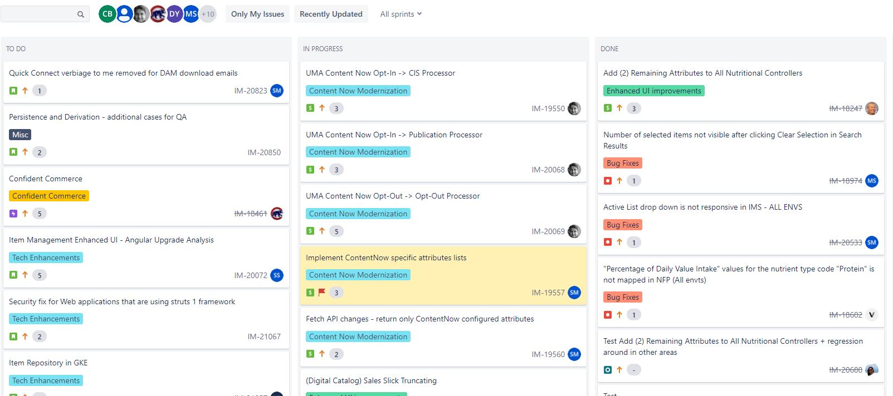Image resolution: width=893 pixels, height=396 pixels.
Task: Click priority arrow on IM-20850 card
Action: click(25, 152)
